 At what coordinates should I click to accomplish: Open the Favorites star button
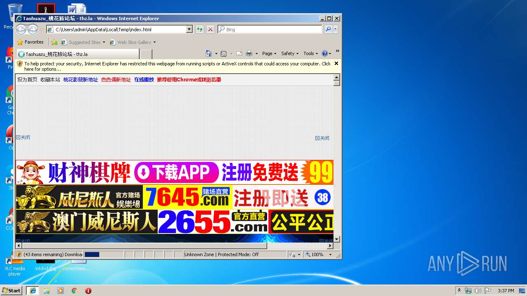point(30,42)
